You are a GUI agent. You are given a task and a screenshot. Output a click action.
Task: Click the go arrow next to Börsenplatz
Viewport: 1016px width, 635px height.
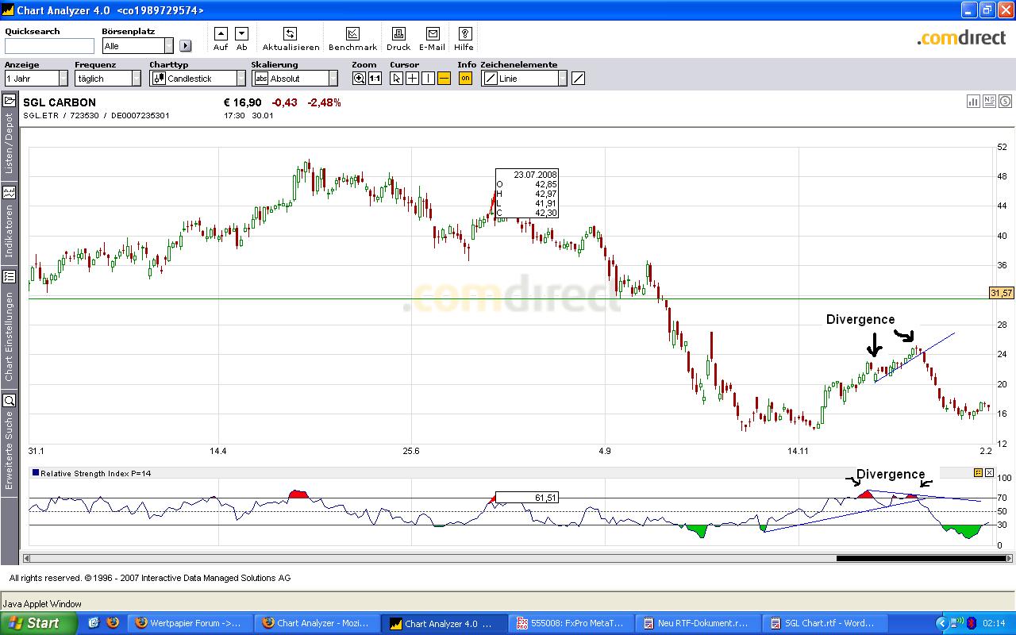[x=186, y=46]
